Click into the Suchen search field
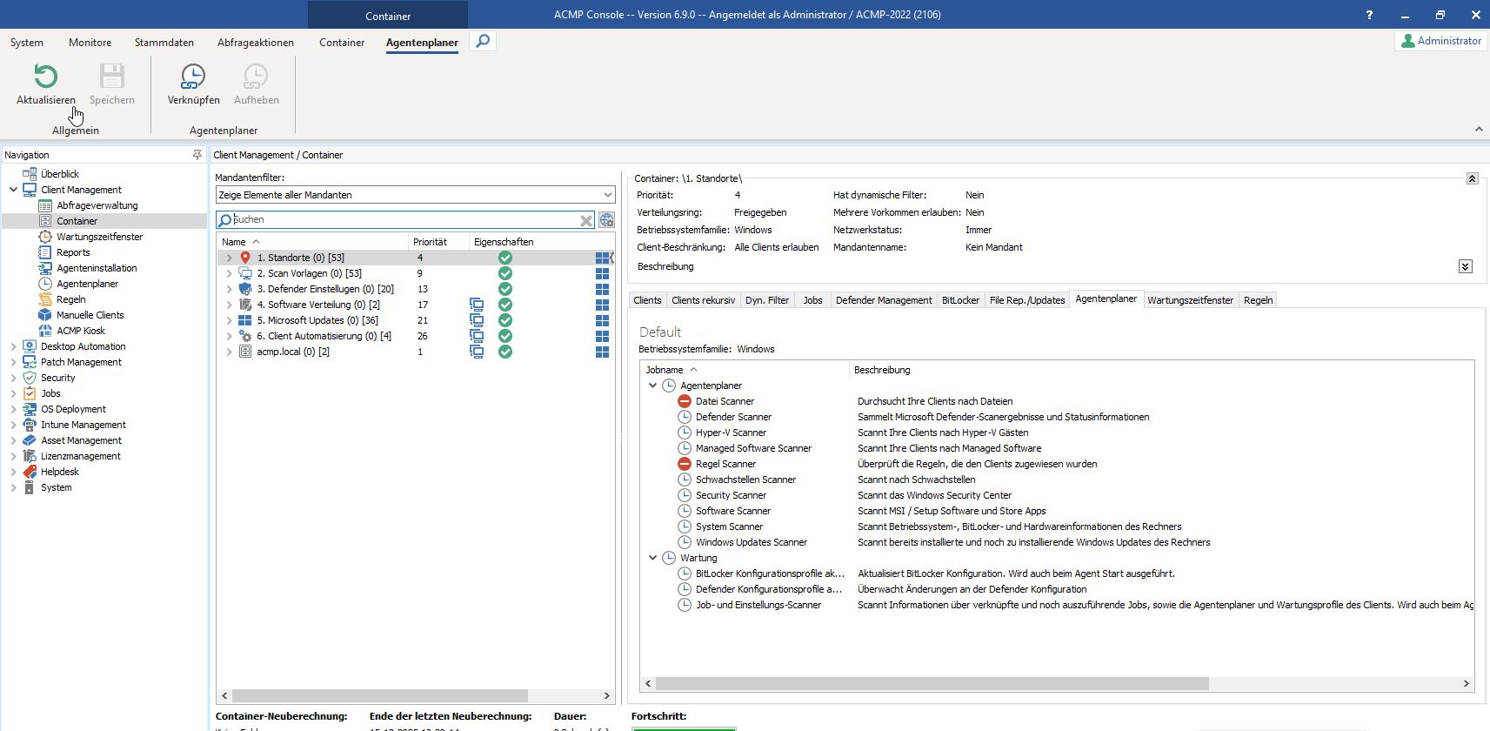Viewport: 1490px width, 731px height. [x=400, y=220]
